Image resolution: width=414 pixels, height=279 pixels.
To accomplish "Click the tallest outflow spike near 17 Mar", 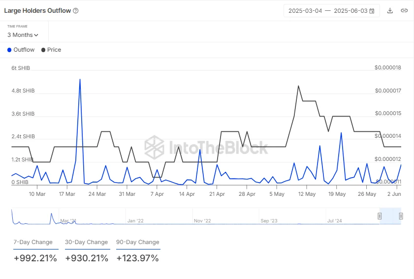I will [x=80, y=79].
